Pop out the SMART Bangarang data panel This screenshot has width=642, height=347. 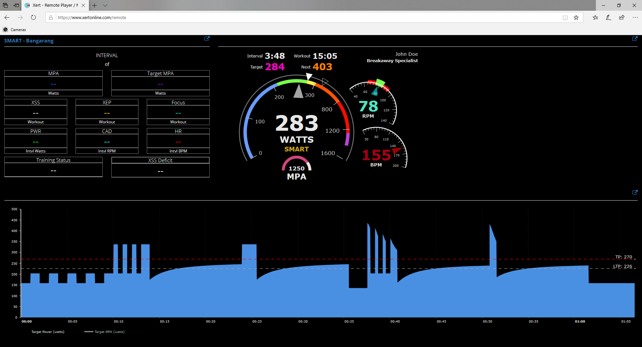tap(207, 39)
